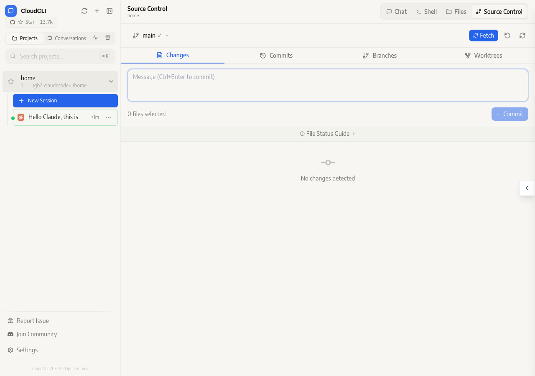Collapse the home project chevron
This screenshot has height=376, width=535.
(x=111, y=81)
